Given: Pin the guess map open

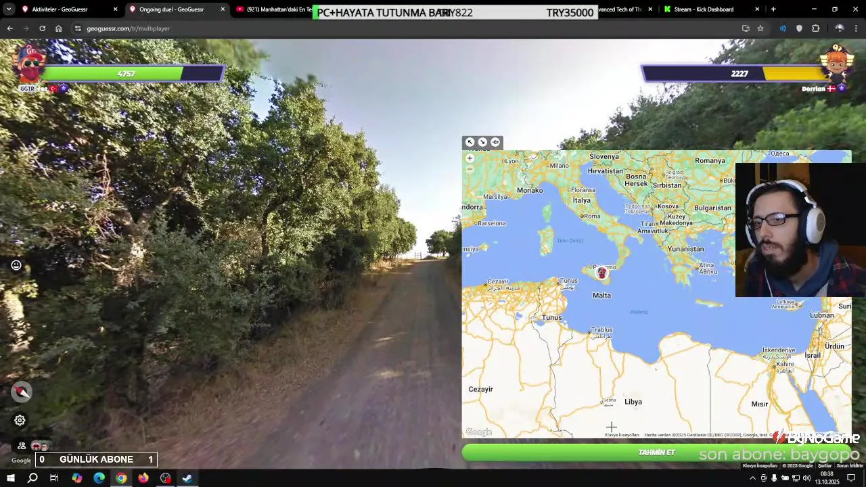Looking at the screenshot, I should pos(495,142).
